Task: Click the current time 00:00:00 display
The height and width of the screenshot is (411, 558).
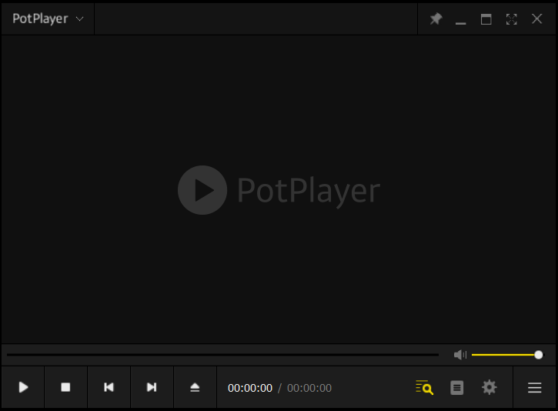Action: tap(250, 388)
